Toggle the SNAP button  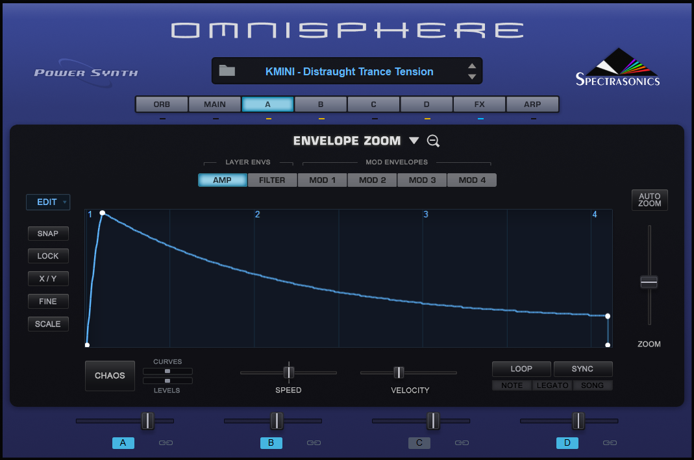tap(48, 234)
